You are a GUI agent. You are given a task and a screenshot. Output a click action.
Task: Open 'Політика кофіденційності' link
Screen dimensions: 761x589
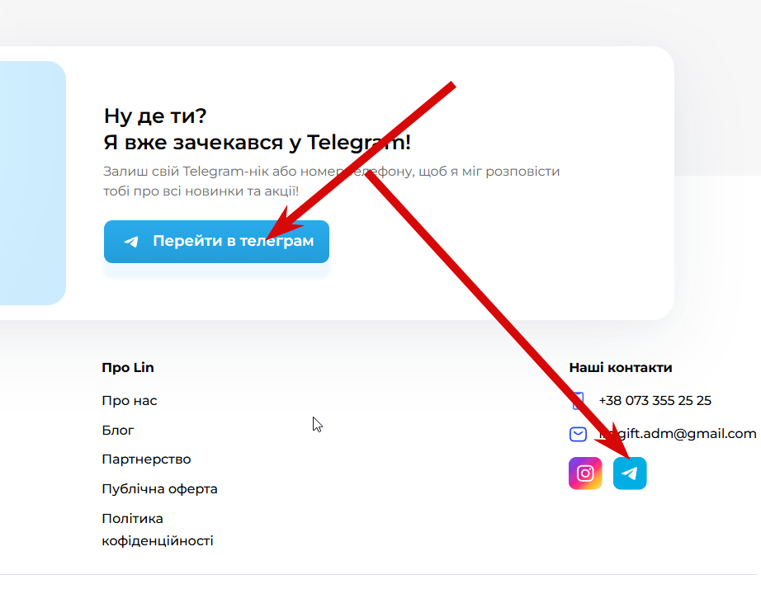(158, 530)
